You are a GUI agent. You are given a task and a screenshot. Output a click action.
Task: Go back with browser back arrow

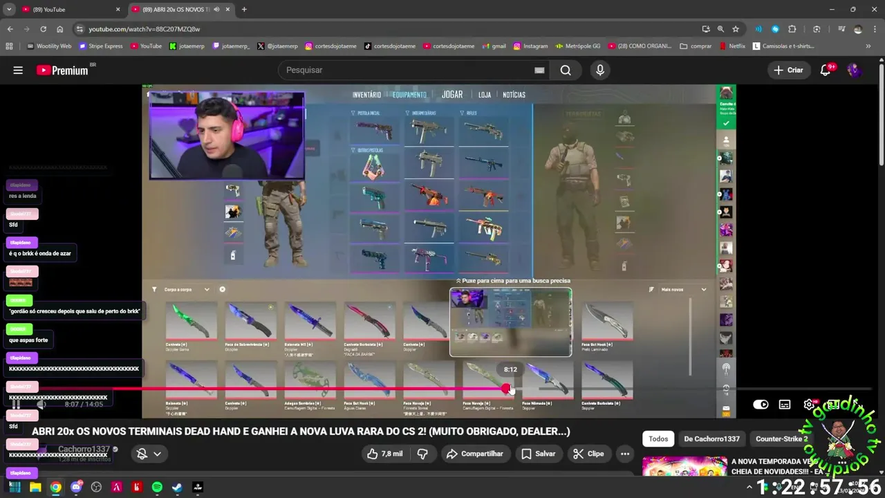(10, 29)
